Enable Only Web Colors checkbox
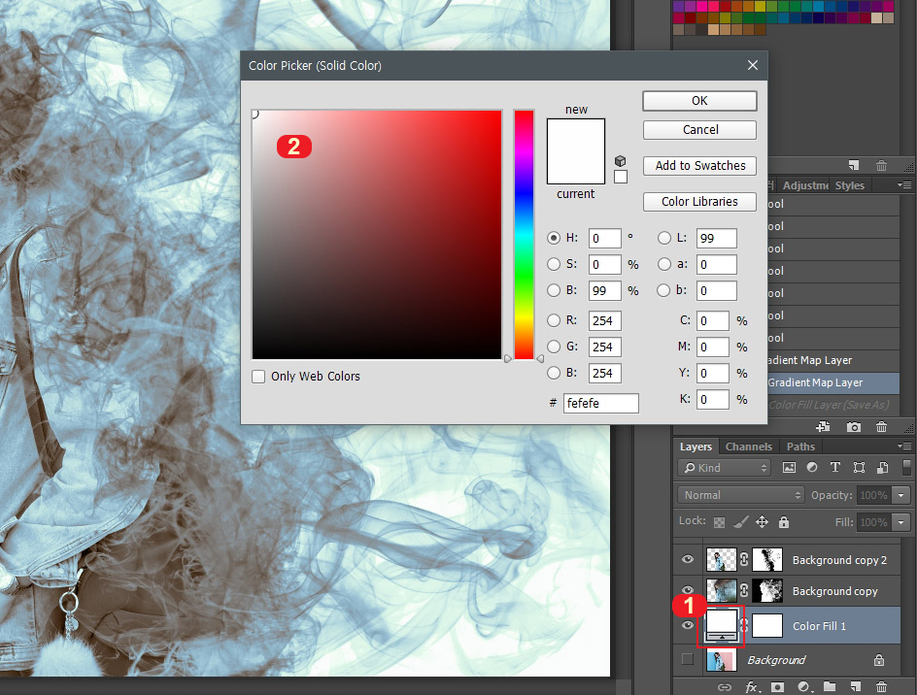The image size is (917, 695). 258,376
